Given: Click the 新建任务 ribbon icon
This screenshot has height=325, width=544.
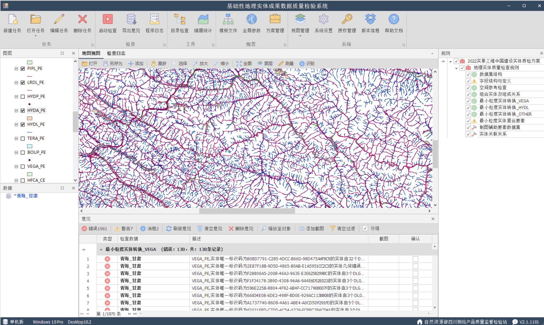Looking at the screenshot, I should 12,20.
